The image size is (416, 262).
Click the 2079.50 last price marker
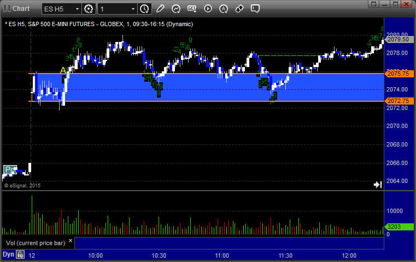399,39
